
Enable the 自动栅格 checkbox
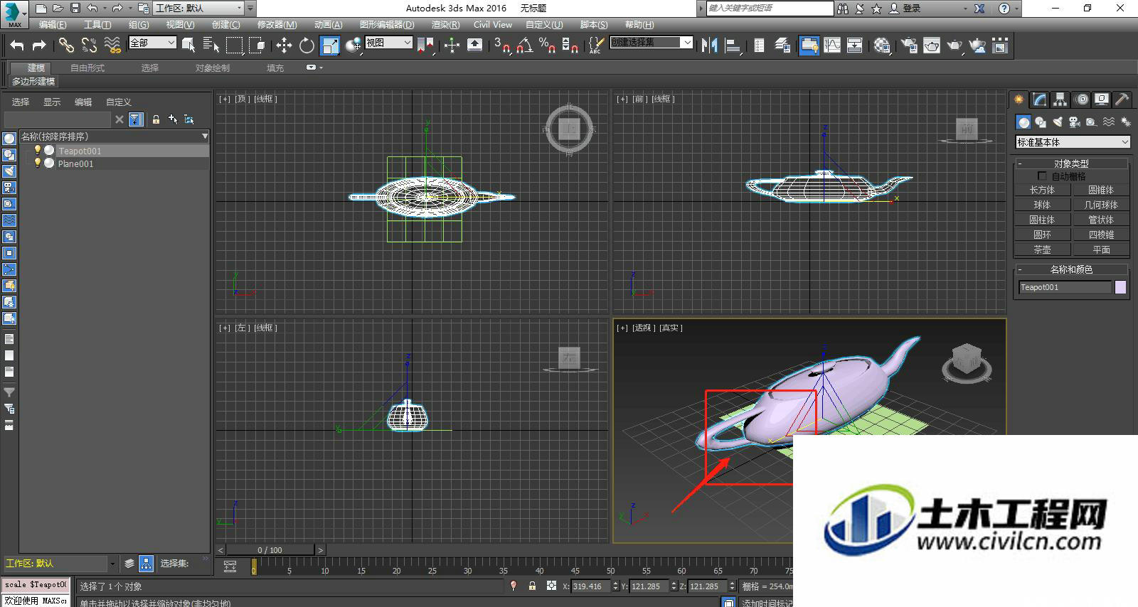pos(1042,176)
